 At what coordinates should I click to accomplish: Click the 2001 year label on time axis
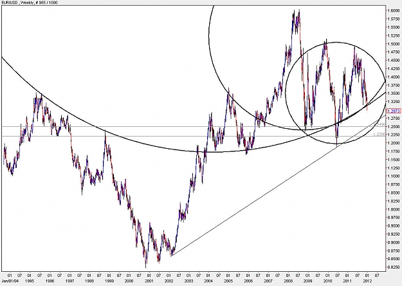[149, 281]
